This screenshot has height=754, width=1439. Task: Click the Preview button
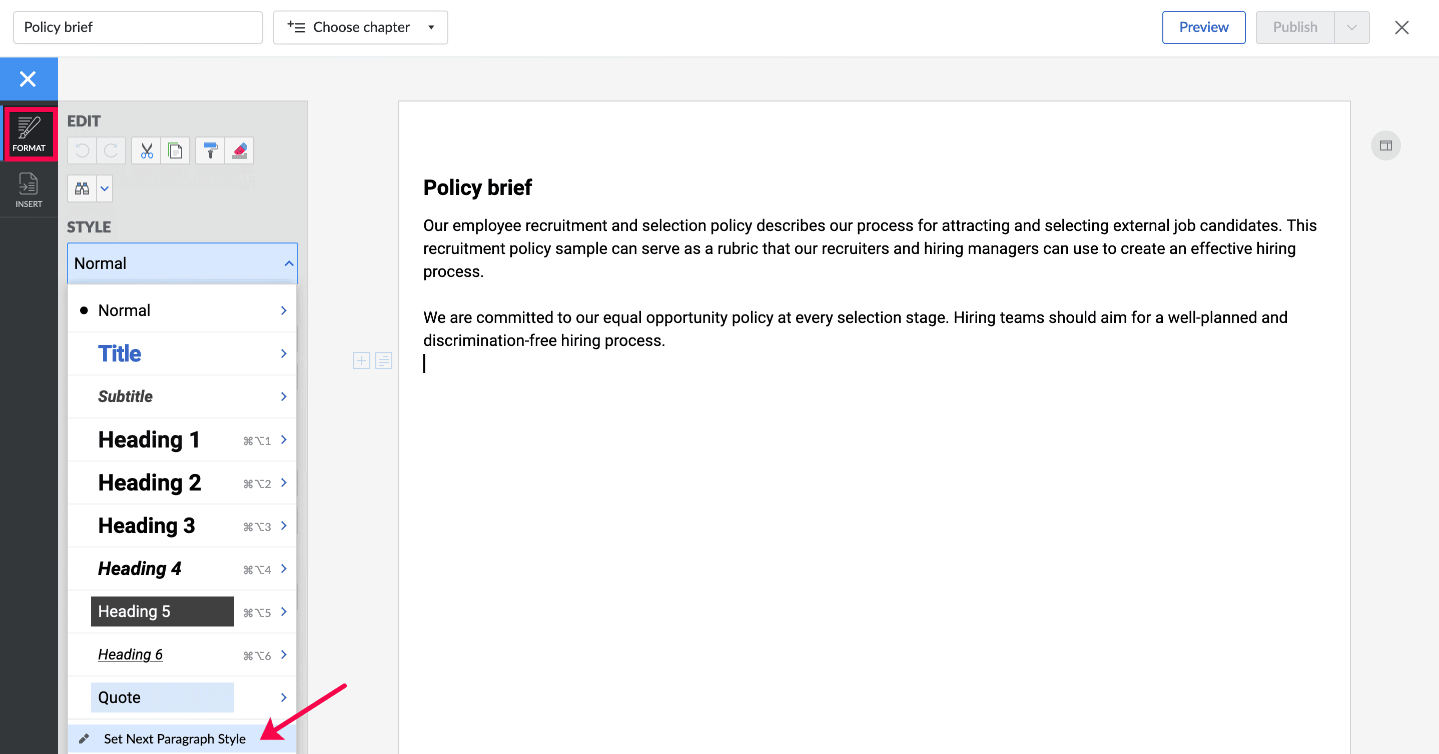[1203, 27]
